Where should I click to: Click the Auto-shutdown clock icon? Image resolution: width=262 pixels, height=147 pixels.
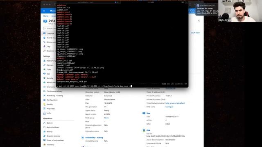(x=45, y=127)
